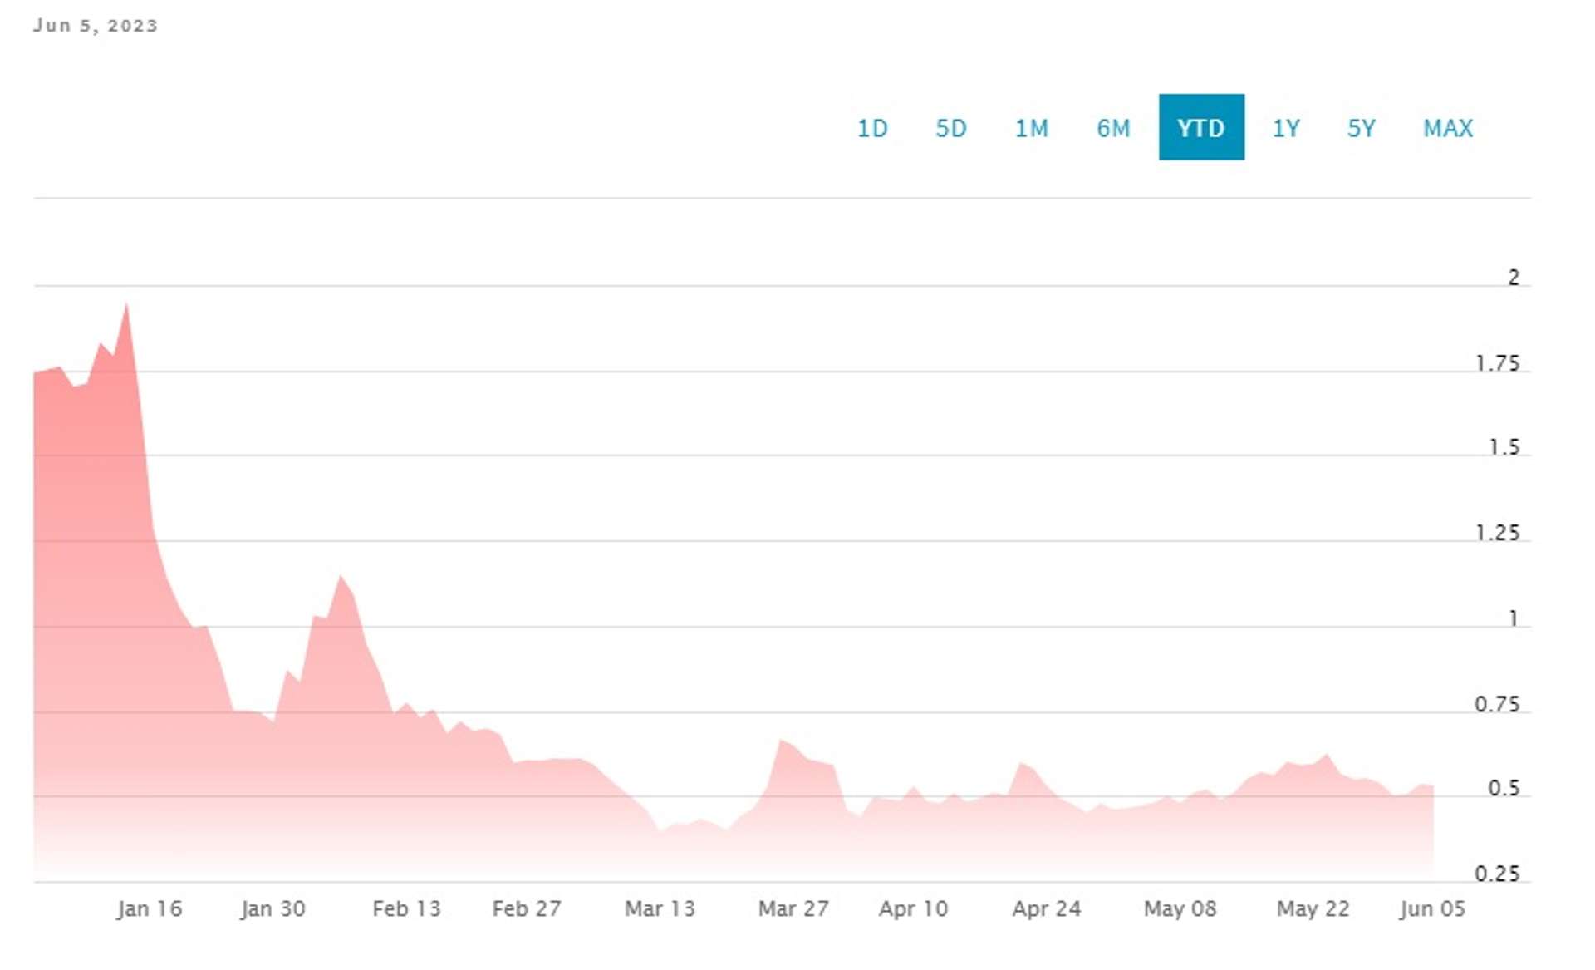Screen dimensions: 1595x970
Task: Click the May 22 date label
Action: tap(1313, 908)
